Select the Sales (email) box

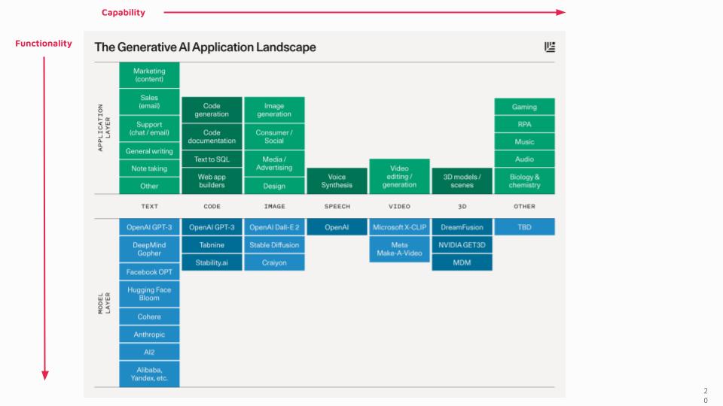click(x=149, y=101)
